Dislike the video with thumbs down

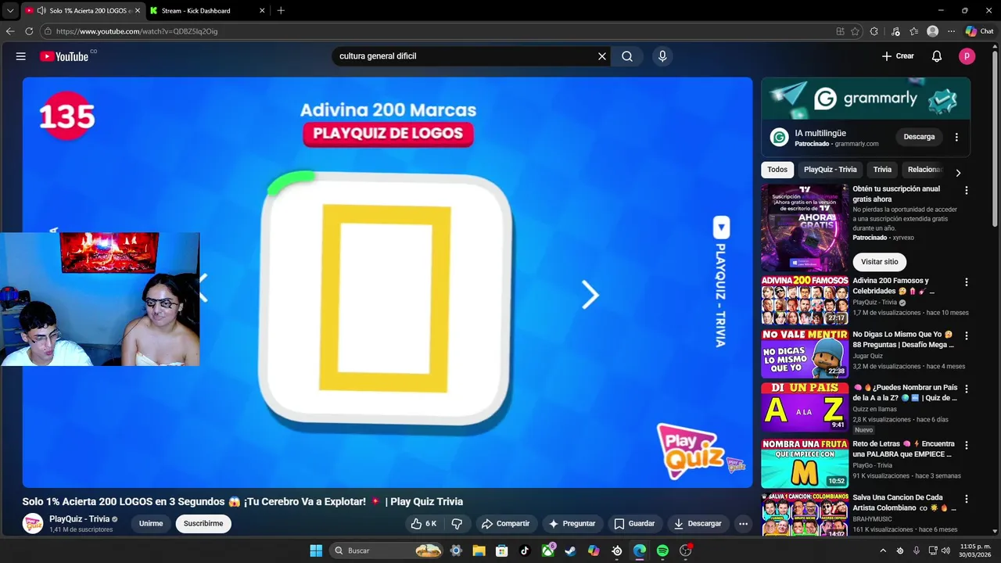pyautogui.click(x=457, y=524)
